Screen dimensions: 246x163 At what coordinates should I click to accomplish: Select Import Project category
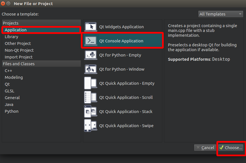(x=19, y=57)
